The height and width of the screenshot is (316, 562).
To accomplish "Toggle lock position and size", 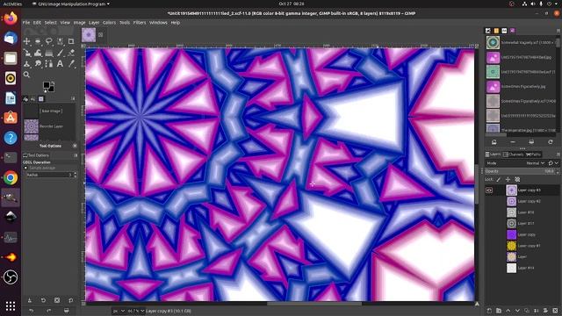I will pos(508,179).
